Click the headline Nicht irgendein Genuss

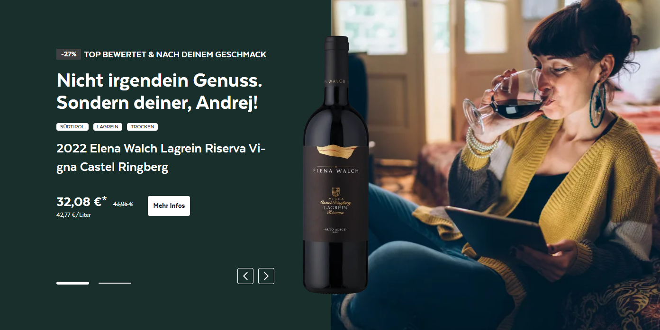[x=159, y=80]
